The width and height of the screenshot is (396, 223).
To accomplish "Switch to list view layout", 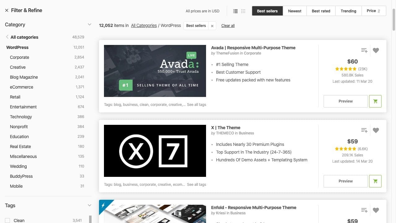I will [x=235, y=11].
